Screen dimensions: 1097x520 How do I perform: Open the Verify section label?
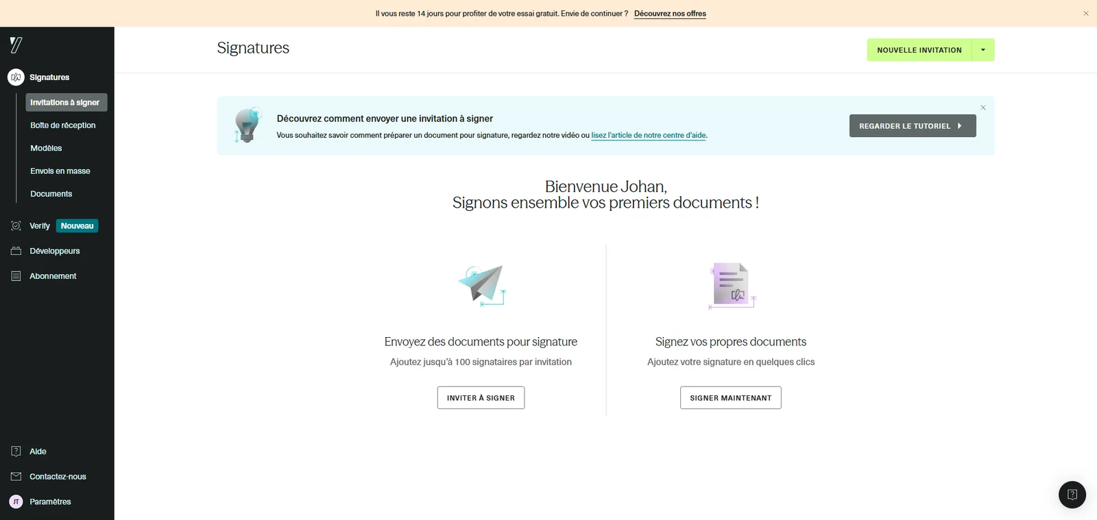(x=40, y=225)
